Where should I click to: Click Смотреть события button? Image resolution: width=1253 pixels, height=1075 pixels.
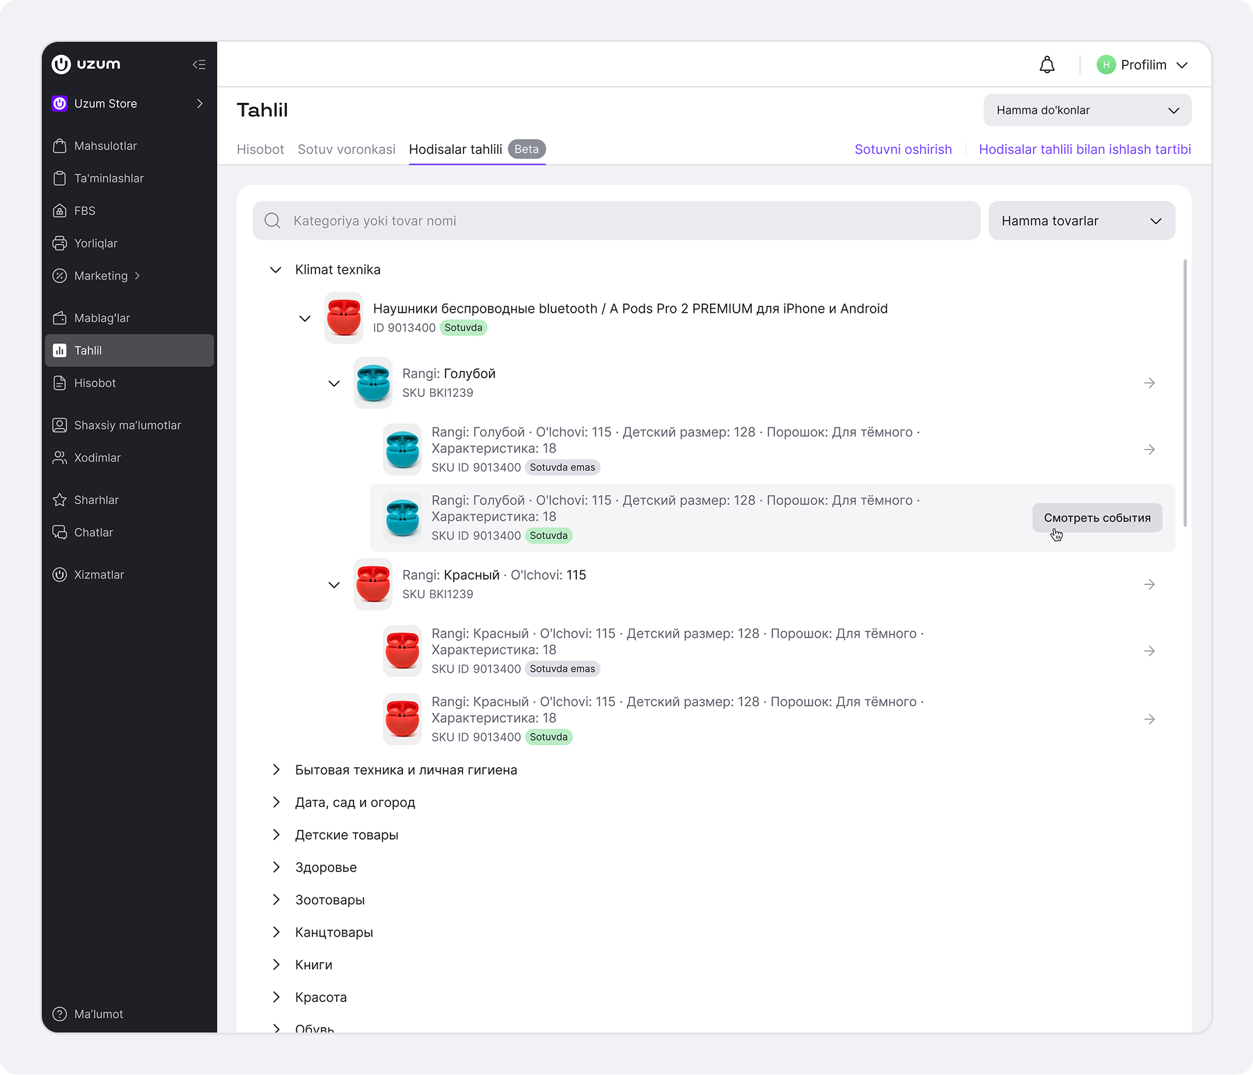point(1097,518)
